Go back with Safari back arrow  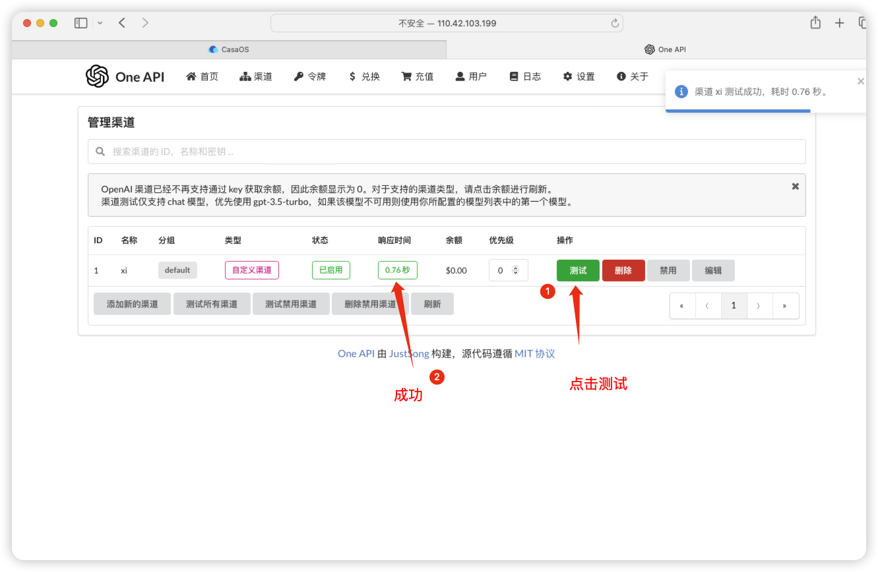[x=122, y=23]
